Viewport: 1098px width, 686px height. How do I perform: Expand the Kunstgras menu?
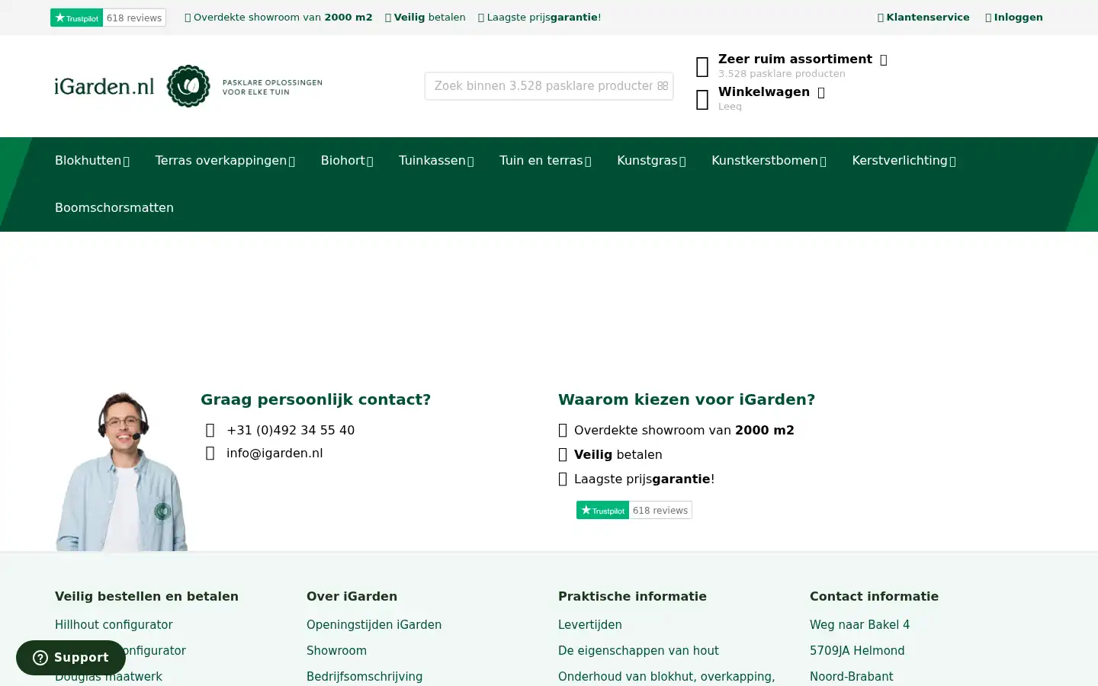coord(651,161)
